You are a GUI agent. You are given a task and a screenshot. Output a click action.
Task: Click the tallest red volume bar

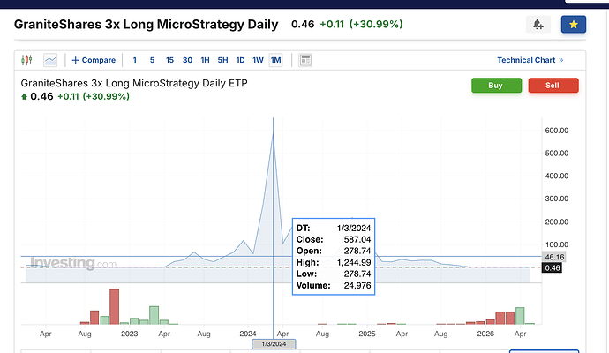[114, 307]
